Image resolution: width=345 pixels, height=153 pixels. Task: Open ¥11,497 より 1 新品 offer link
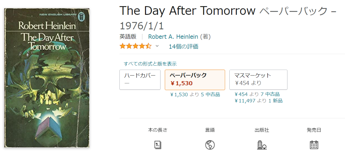(x=258, y=101)
